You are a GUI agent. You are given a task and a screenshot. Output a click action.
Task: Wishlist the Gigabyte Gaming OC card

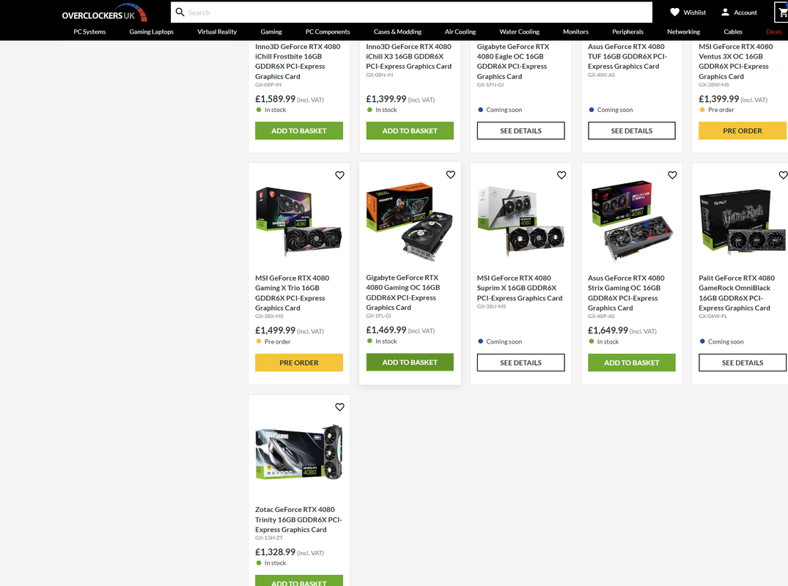tap(451, 175)
